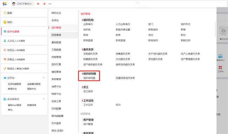Click the menu panel vertical scrollbar
The width and height of the screenshot is (228, 134).
215,30
